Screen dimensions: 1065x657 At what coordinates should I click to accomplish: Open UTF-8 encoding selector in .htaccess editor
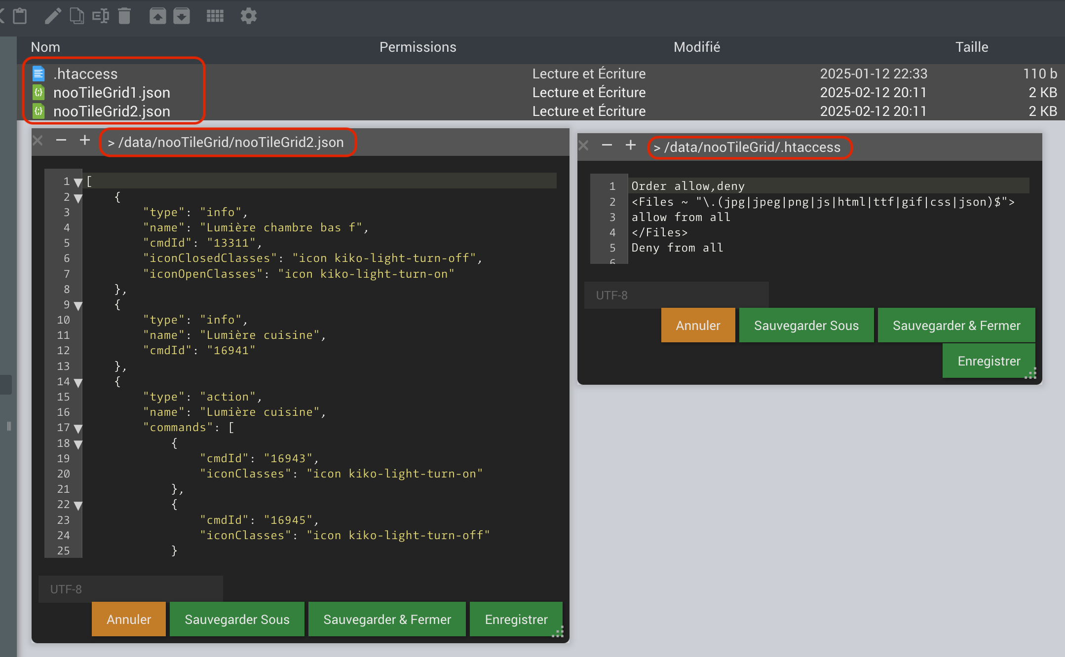[676, 295]
